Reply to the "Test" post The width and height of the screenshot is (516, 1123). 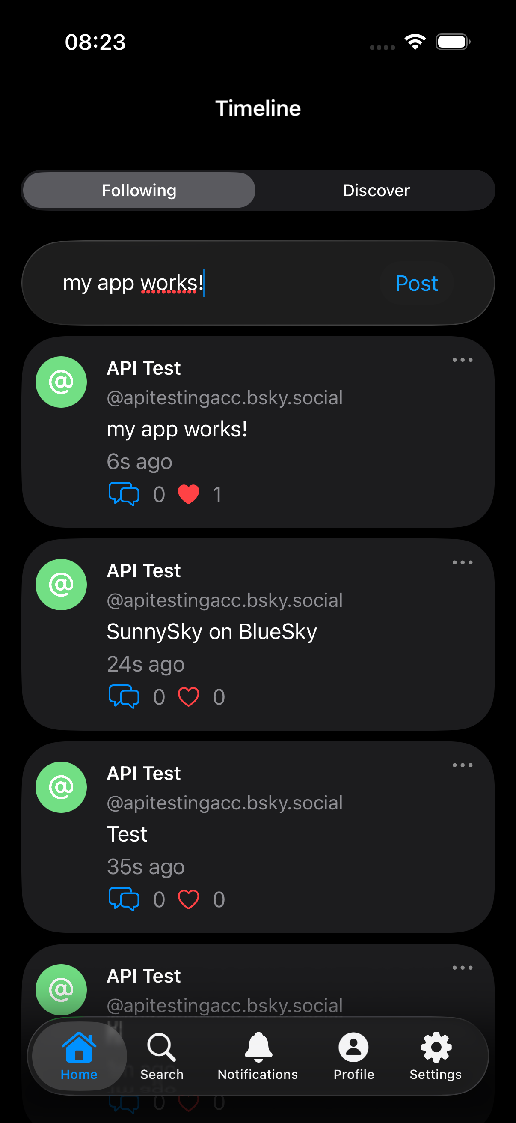tap(124, 899)
